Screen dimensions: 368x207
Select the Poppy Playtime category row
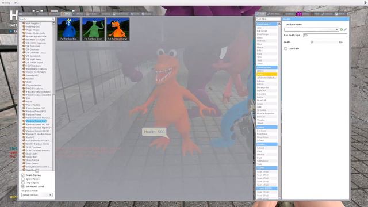tap(33, 105)
